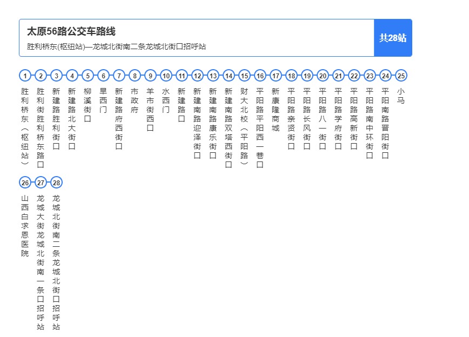
Task: Select station marker 28
Action: (57, 183)
